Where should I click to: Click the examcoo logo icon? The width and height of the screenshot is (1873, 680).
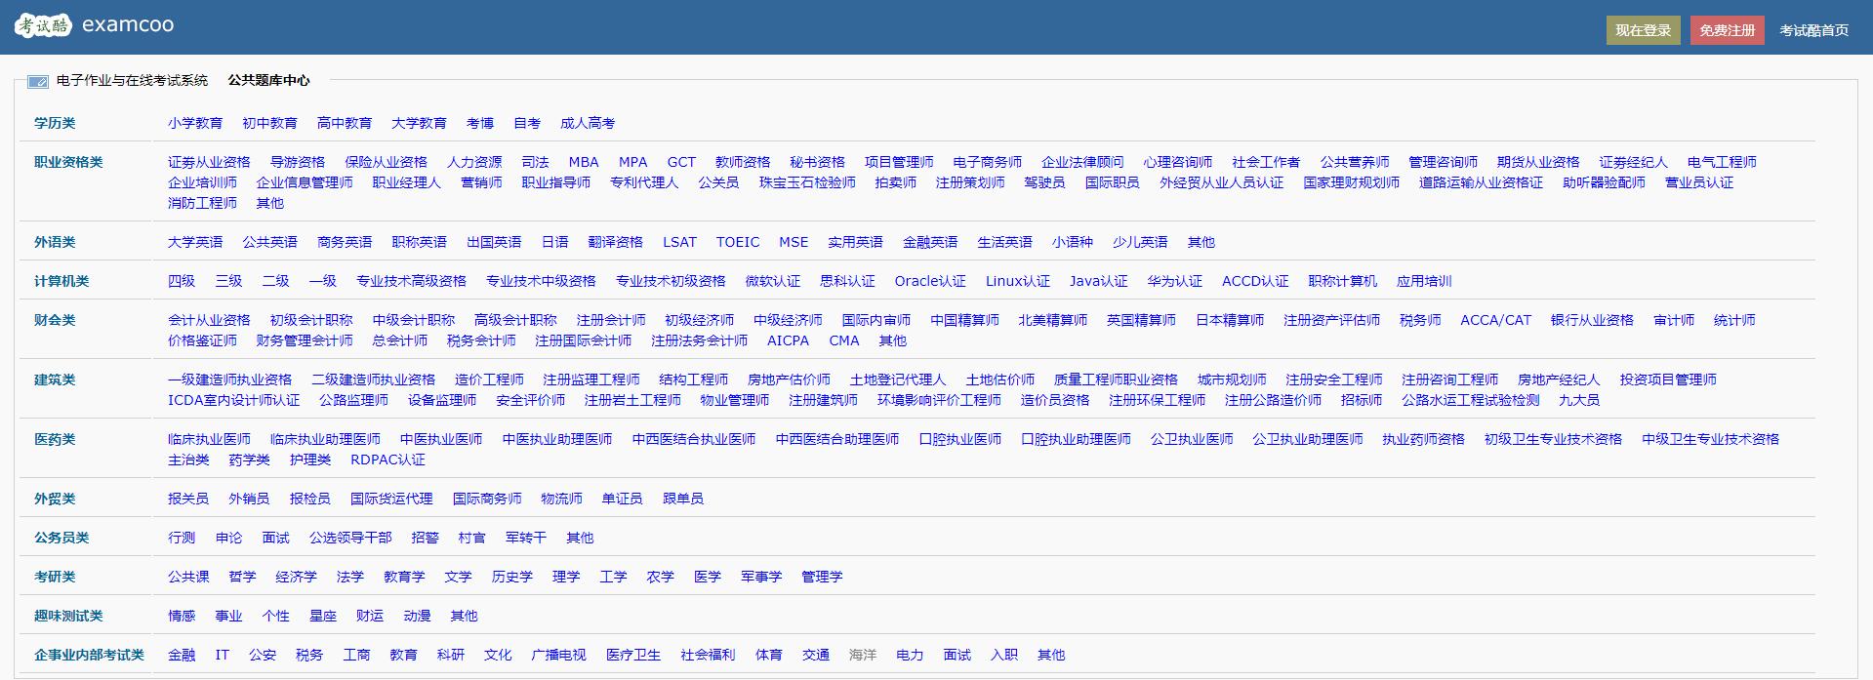(x=43, y=25)
